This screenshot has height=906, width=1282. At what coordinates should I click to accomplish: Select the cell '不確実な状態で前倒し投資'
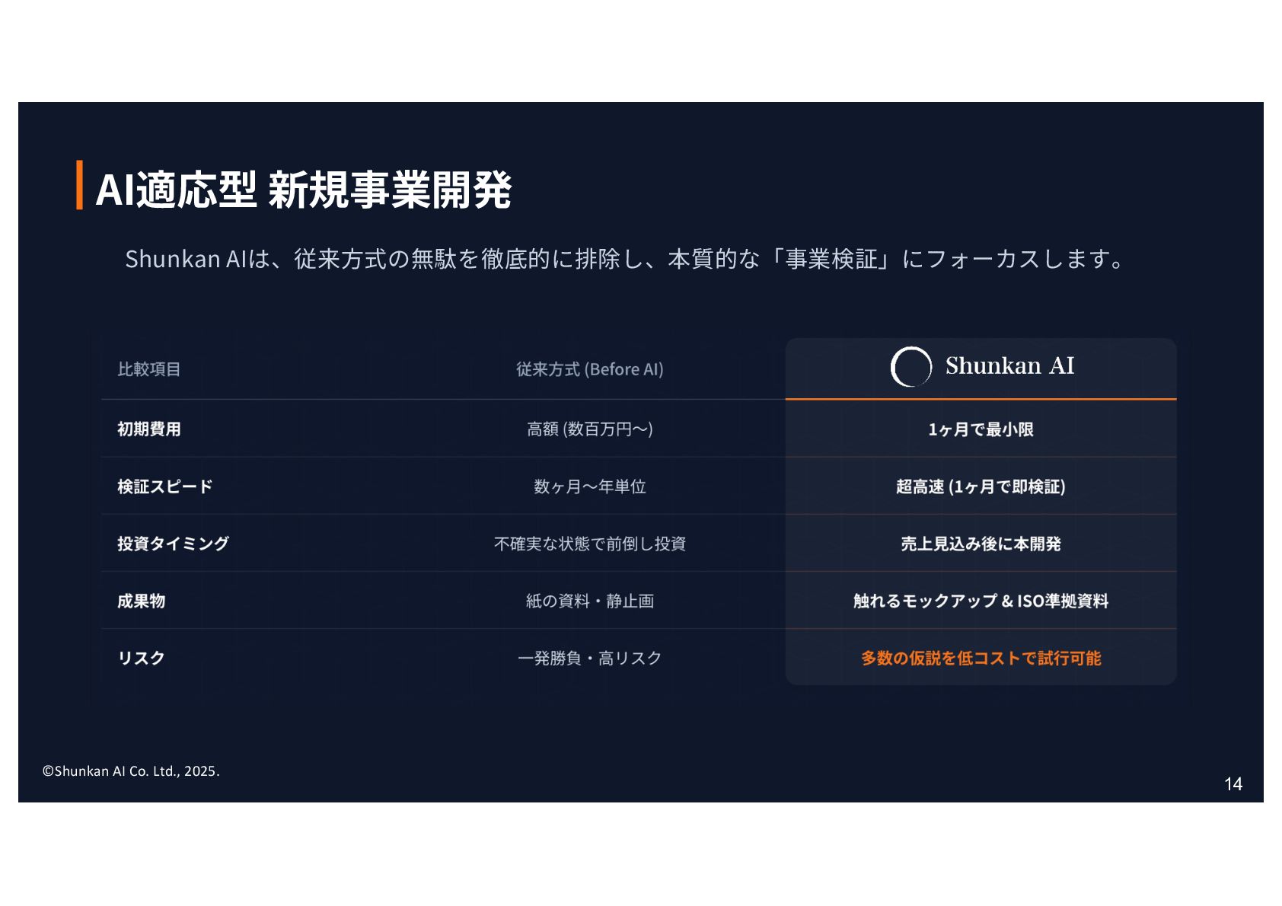(x=590, y=544)
